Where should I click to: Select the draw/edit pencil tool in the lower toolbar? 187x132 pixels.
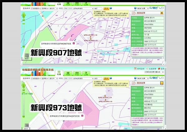tap(156, 78)
